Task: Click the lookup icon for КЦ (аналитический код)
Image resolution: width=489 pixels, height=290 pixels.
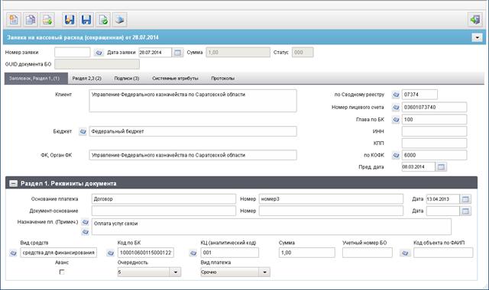Action: coord(193,253)
